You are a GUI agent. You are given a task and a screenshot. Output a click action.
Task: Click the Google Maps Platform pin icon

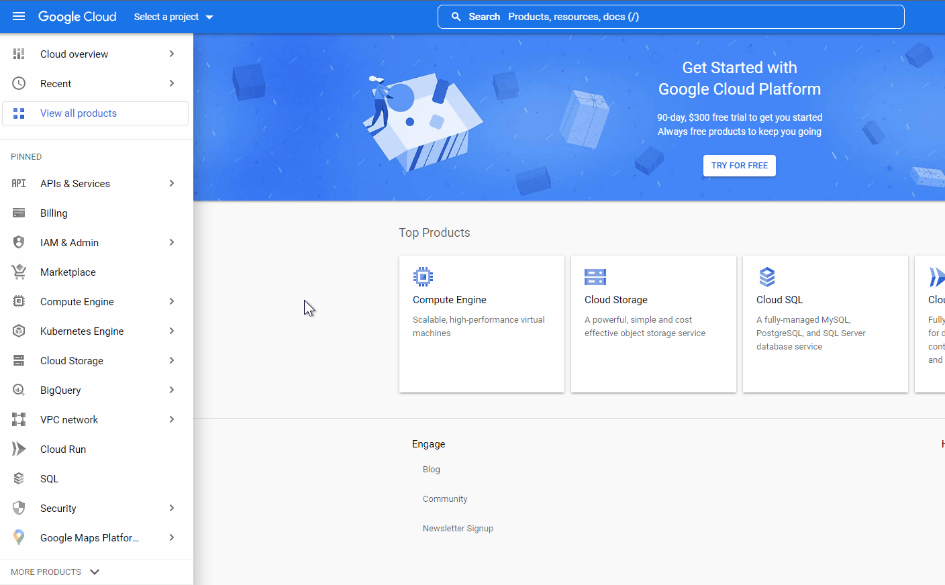point(19,538)
